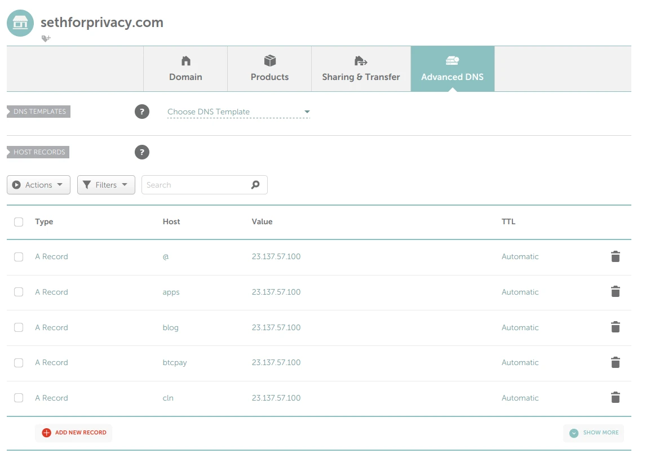Delete the btcpay A Record via trash icon
This screenshot has height=453, width=646.
point(615,362)
